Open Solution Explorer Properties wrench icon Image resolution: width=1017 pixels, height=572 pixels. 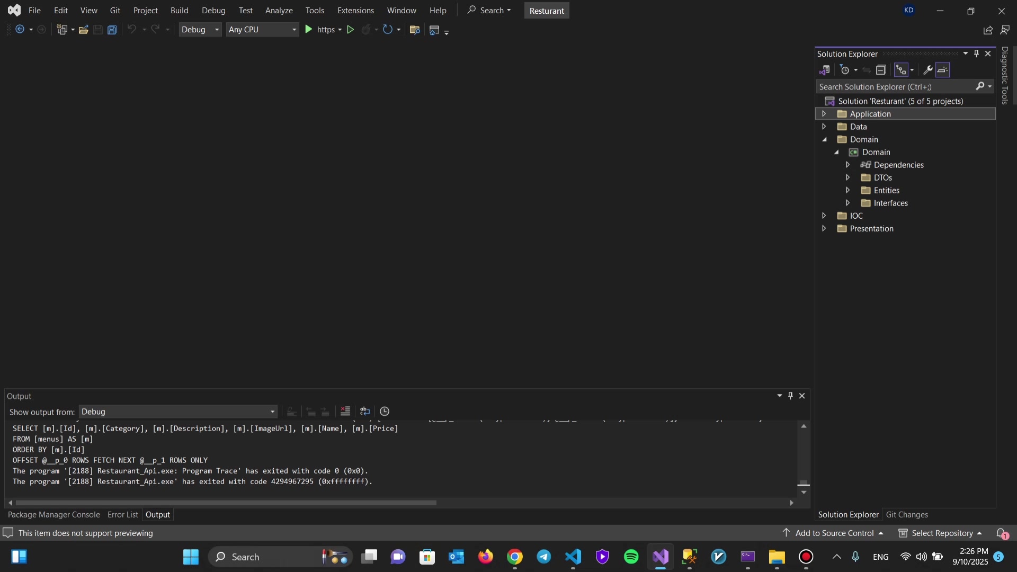click(927, 70)
